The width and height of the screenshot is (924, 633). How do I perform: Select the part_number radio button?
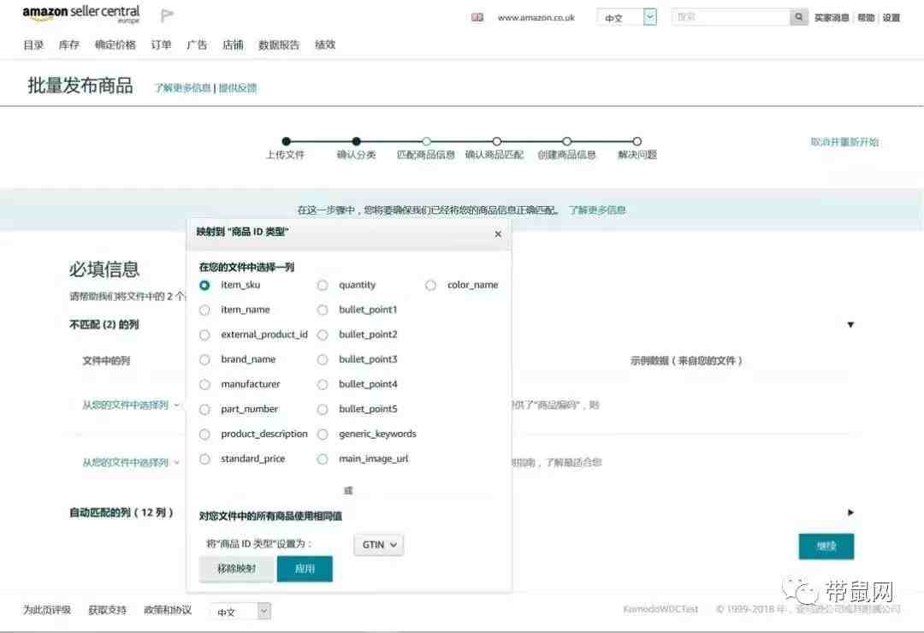click(204, 409)
